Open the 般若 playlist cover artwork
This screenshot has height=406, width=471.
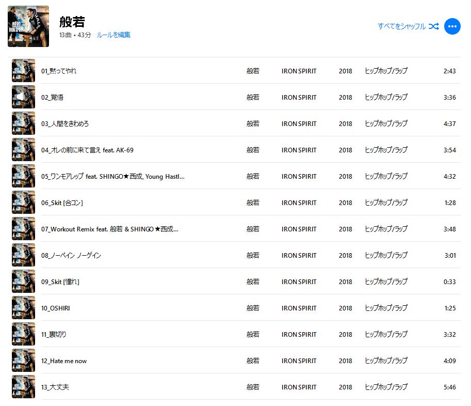28,26
